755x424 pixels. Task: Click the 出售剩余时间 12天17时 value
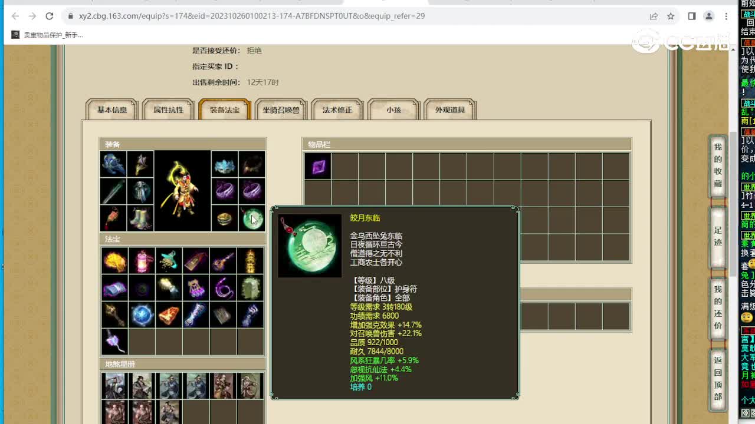263,82
